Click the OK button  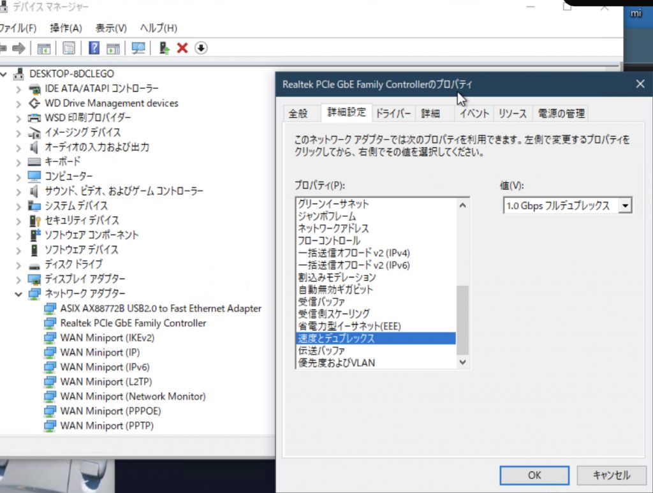[534, 475]
